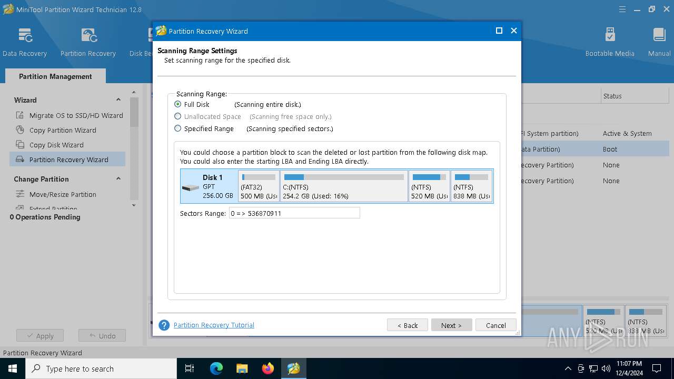Click 0 Operations Pending text
Image resolution: width=674 pixels, height=379 pixels.
tap(45, 217)
